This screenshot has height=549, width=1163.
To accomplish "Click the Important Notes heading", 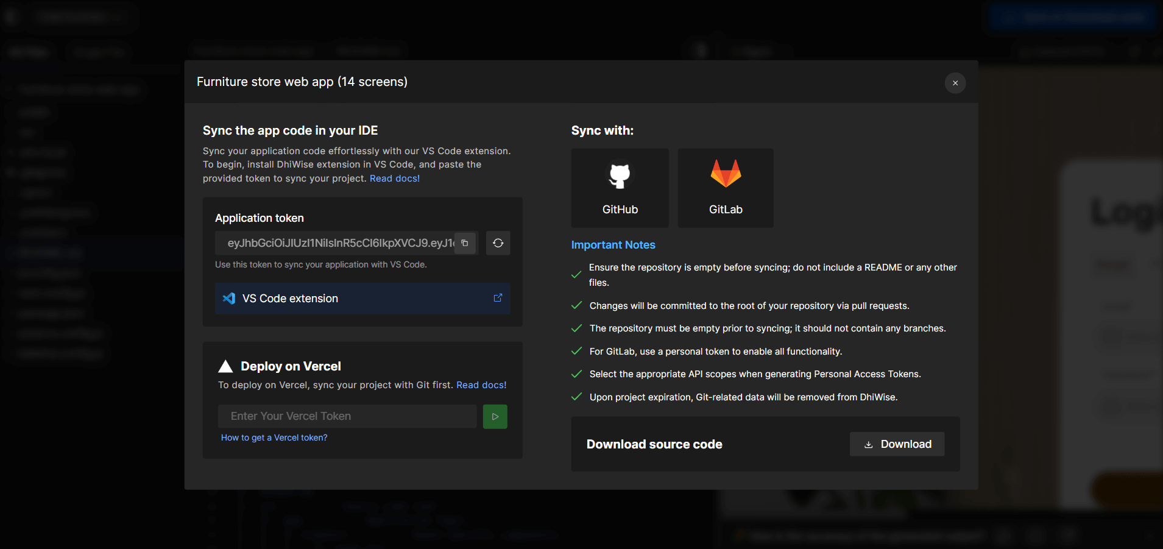I will point(613,245).
